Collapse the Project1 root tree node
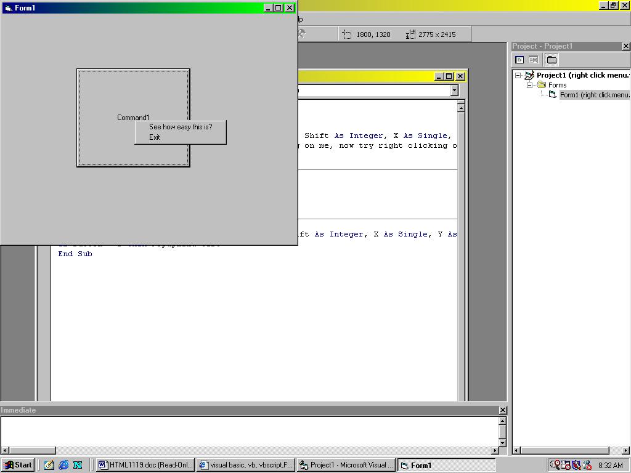Screen dimensions: 631x473 518,75
